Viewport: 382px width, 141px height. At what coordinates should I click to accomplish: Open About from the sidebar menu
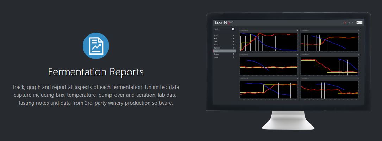[216, 57]
